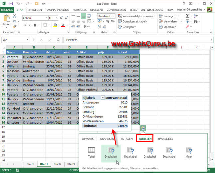The height and width of the screenshot is (173, 215).
Task: Click increase decimal icon
Action: coord(100,27)
